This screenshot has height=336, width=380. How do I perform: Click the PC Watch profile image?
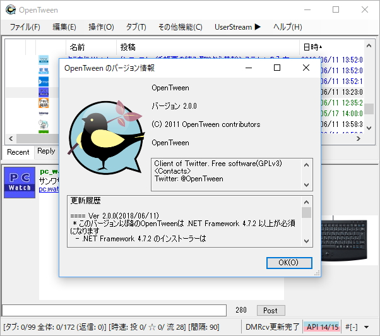click(20, 183)
